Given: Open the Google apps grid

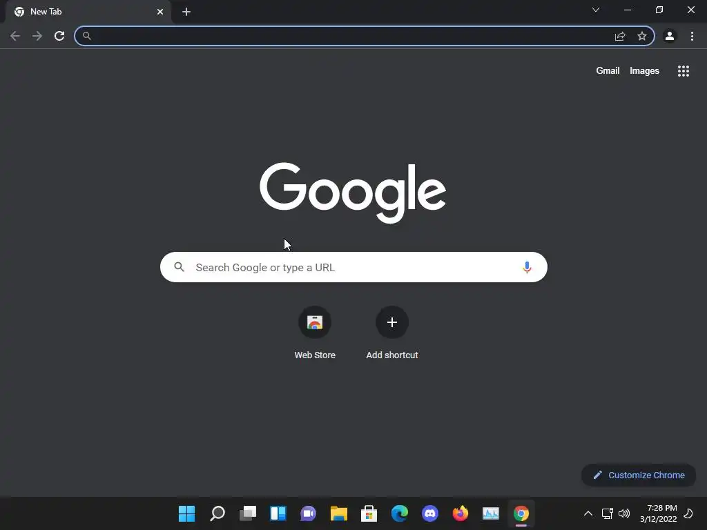Looking at the screenshot, I should (684, 71).
